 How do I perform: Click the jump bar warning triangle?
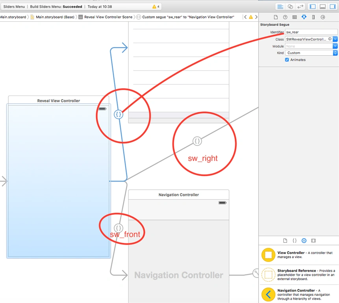(251, 17)
